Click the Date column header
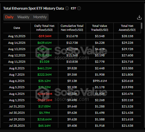Screen dimensions: 145x132 pyautogui.click(x=17, y=28)
